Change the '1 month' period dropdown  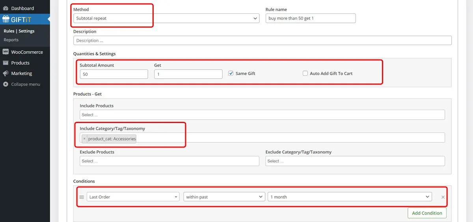tap(350, 197)
